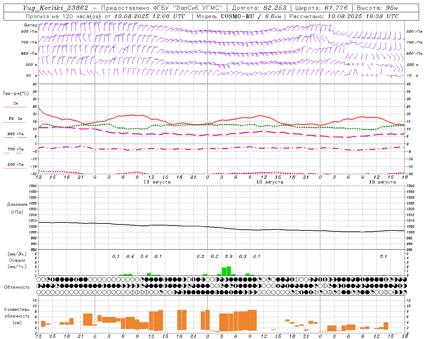The width and height of the screenshot is (424, 339).
Task: Click the Конвективн. label
Action: coord(17,310)
